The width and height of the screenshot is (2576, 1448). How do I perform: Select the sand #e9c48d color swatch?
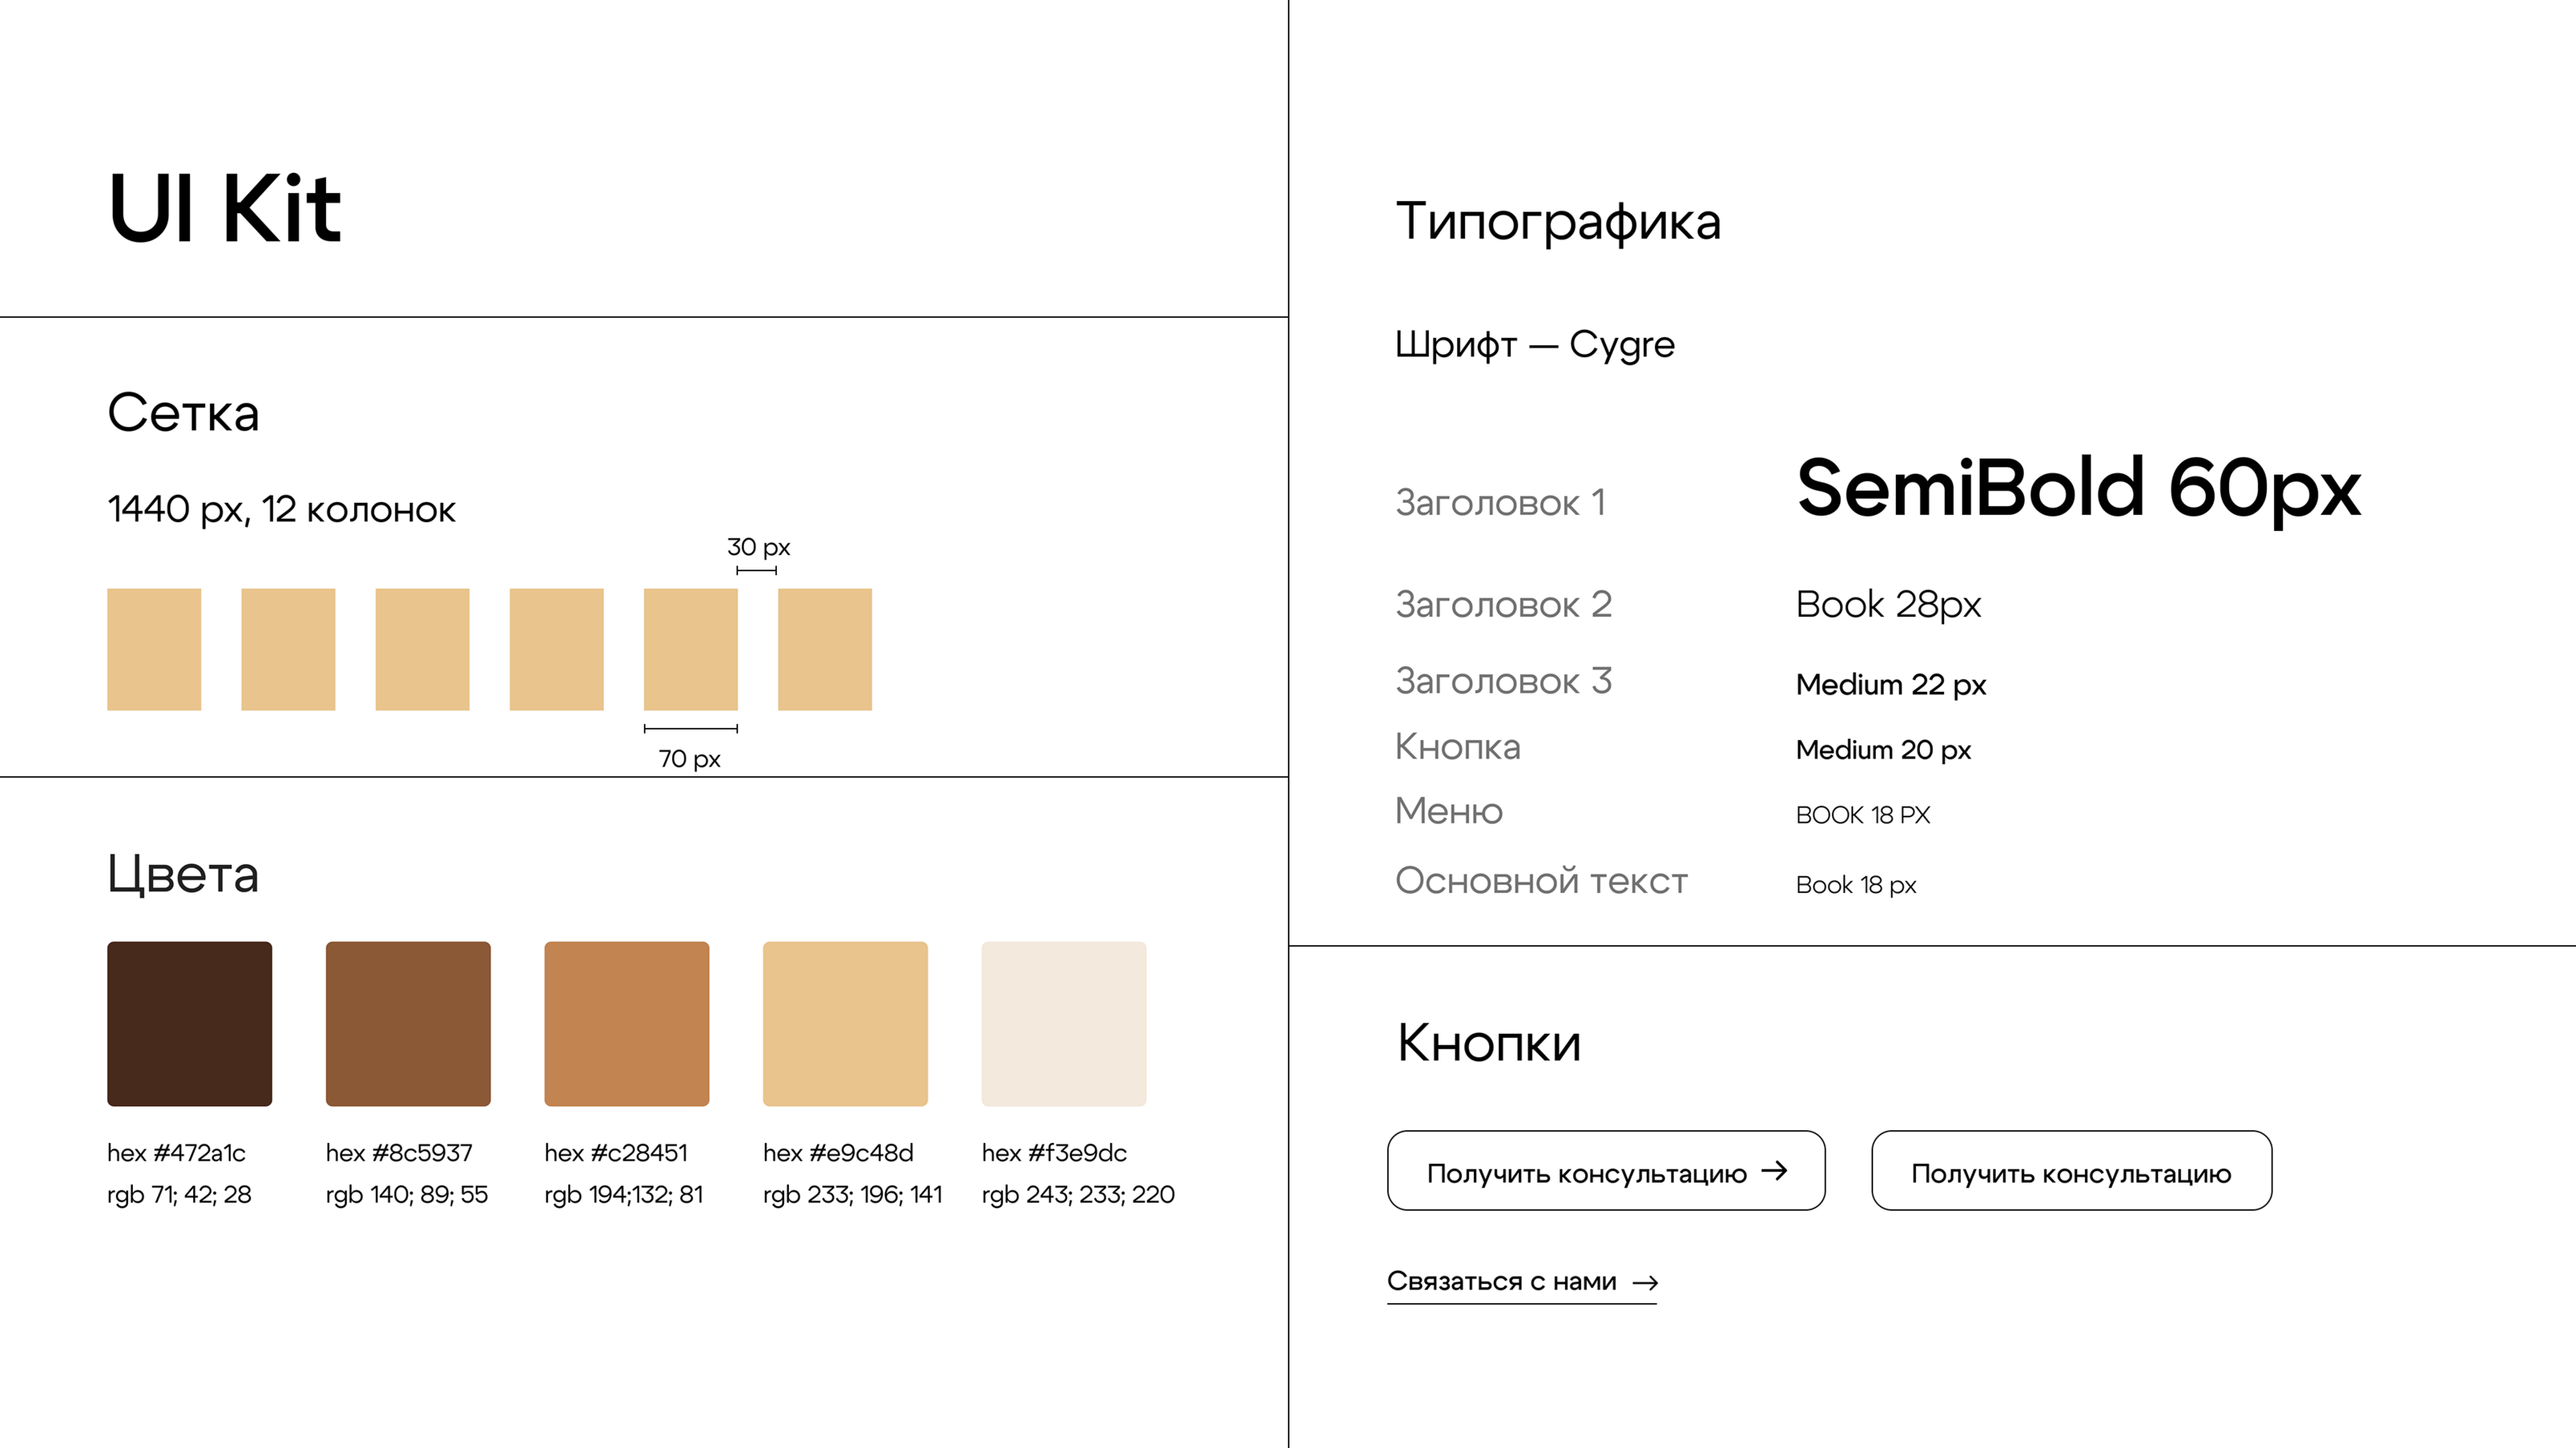pos(845,1023)
